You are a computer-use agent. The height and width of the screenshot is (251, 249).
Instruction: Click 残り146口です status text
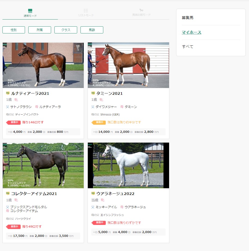33,122
